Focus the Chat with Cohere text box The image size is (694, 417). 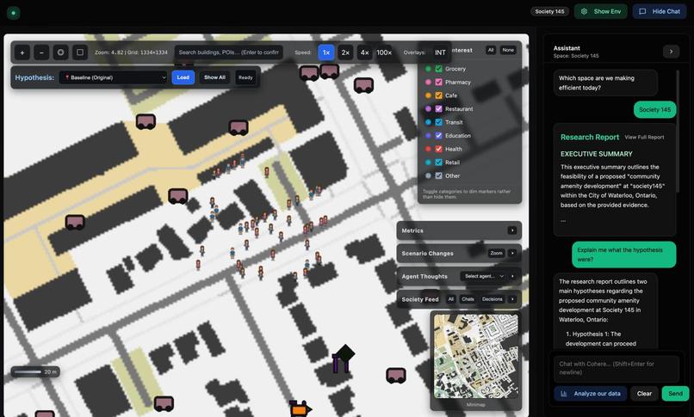tap(617, 368)
